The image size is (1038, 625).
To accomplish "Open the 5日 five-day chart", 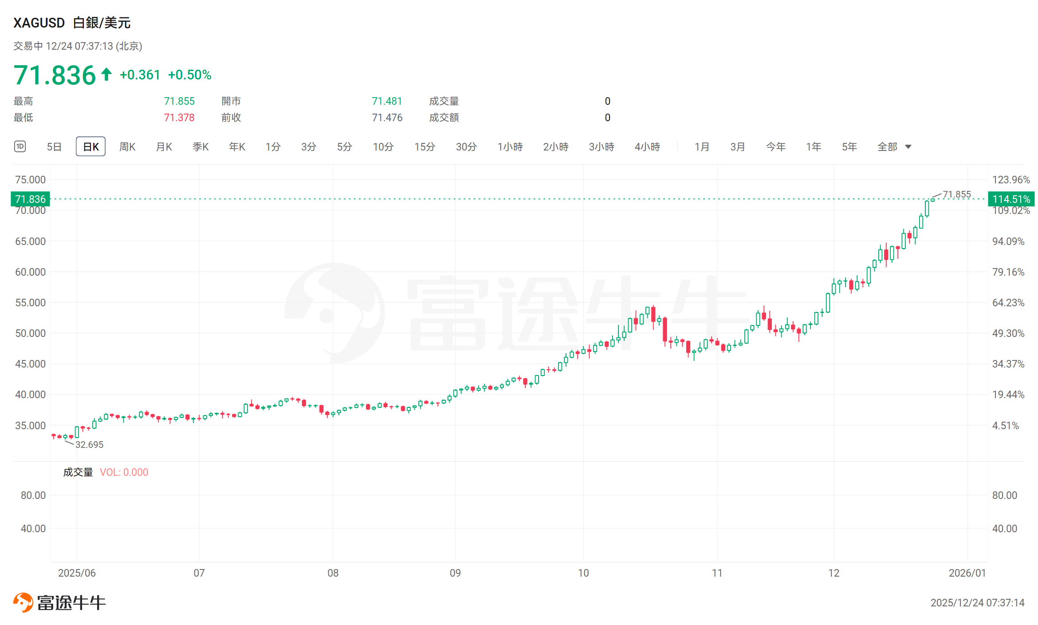I will coord(54,146).
